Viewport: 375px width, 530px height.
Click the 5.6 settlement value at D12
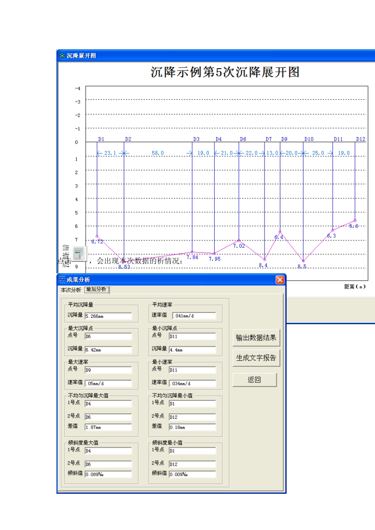[x=353, y=226]
